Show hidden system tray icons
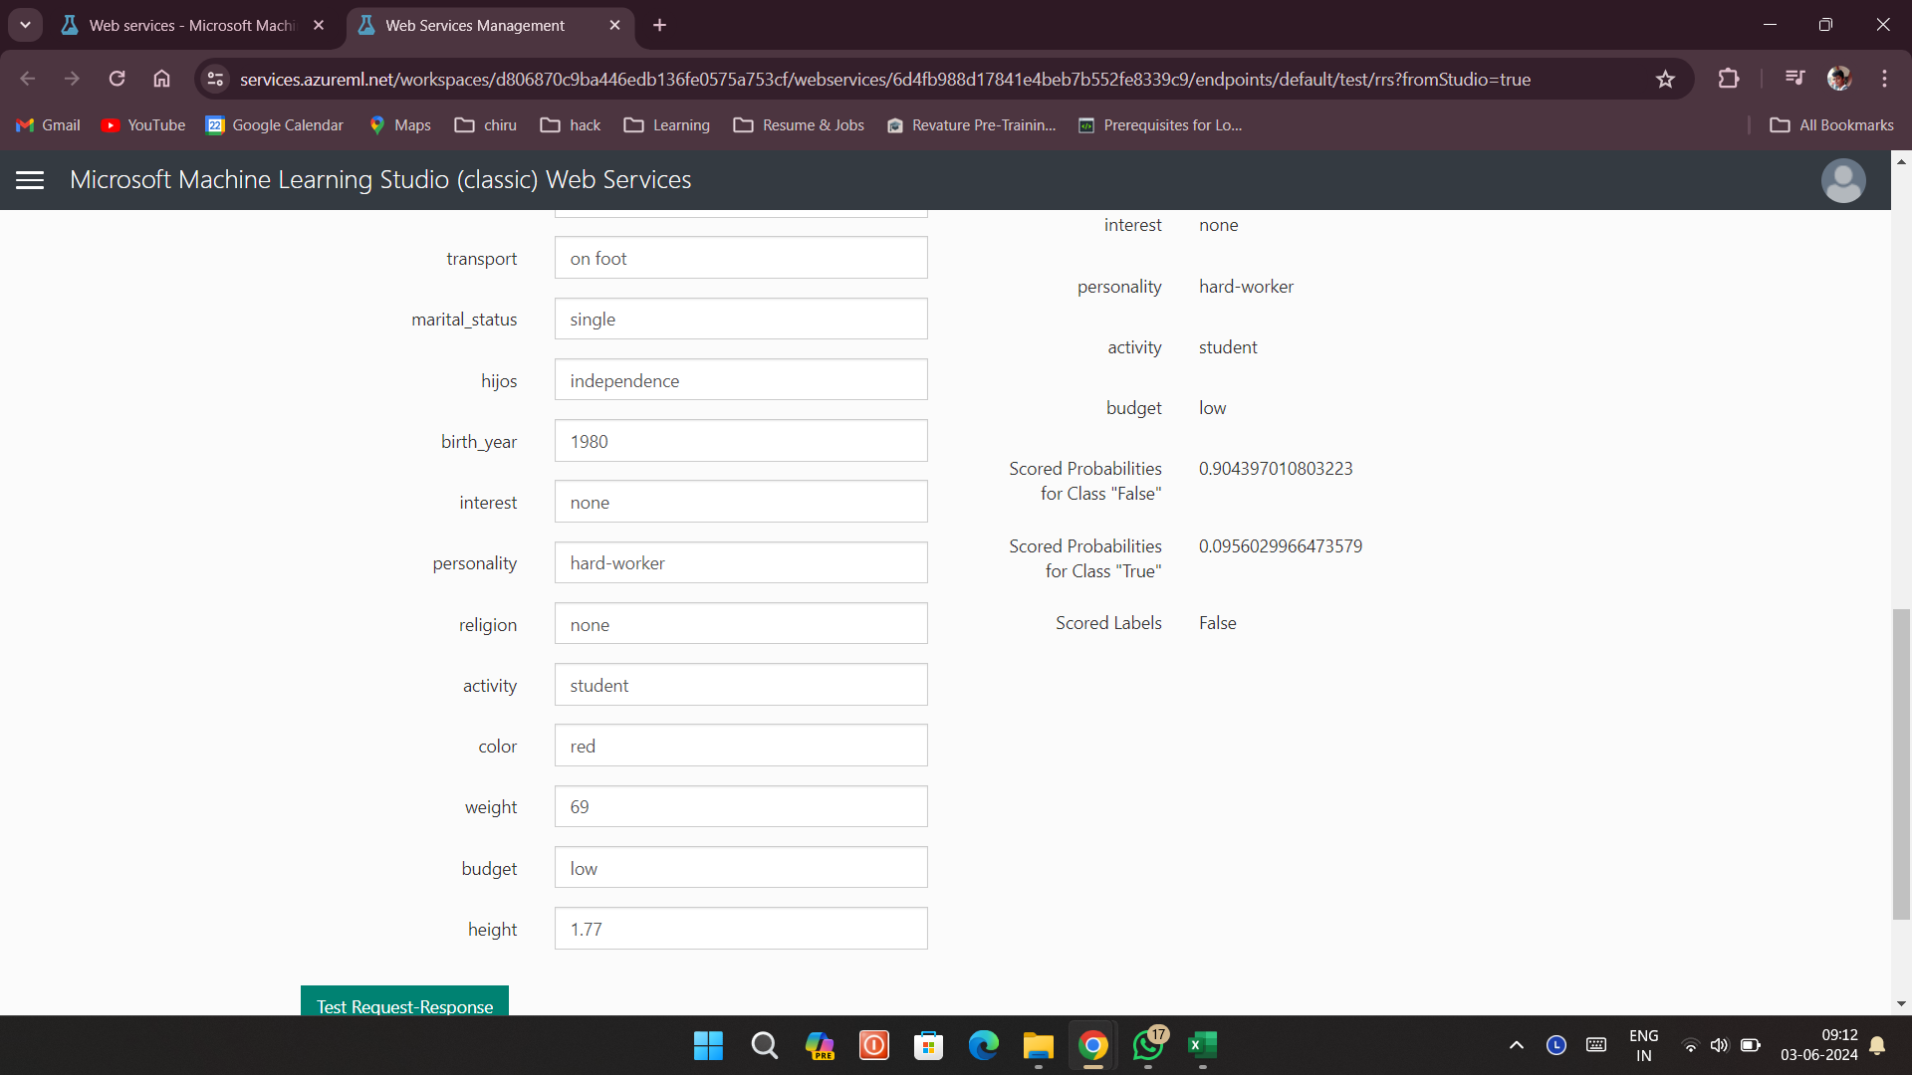Image resolution: width=1912 pixels, height=1075 pixels. coord(1516,1045)
